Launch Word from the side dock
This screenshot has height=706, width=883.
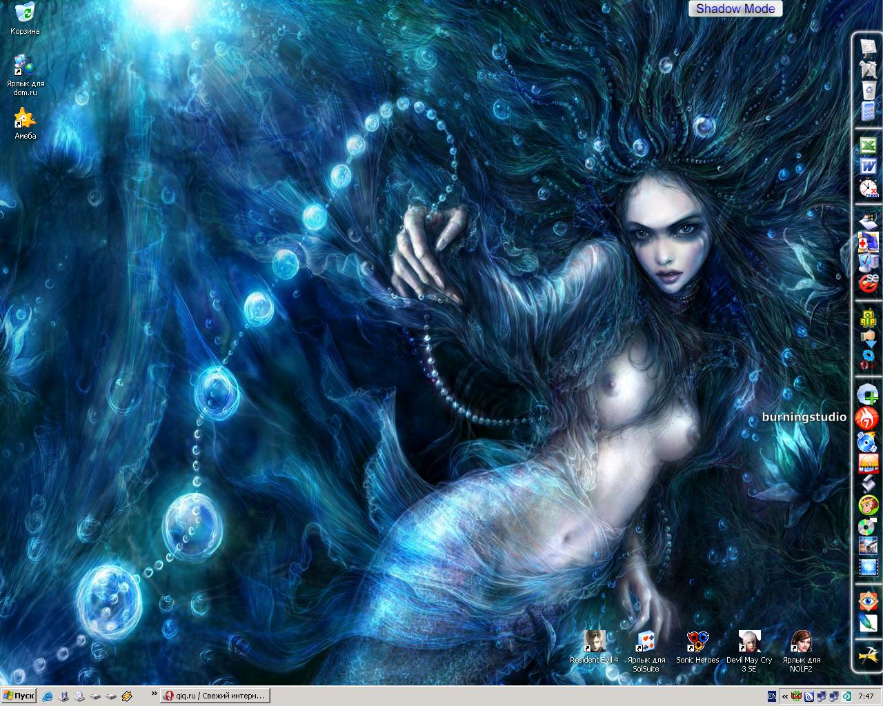coord(868,166)
